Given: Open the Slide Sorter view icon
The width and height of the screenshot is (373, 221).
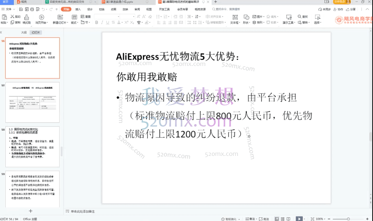Looking at the screenshot, I should [x=282, y=219].
